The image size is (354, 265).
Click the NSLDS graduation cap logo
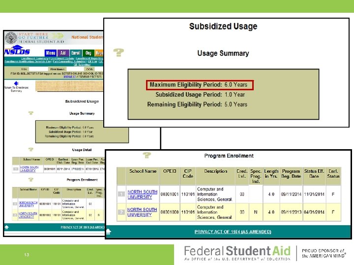(17, 50)
